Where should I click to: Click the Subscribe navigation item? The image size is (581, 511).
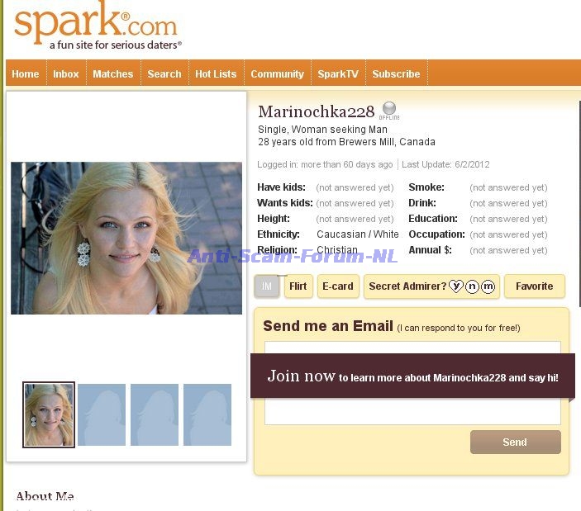point(396,73)
